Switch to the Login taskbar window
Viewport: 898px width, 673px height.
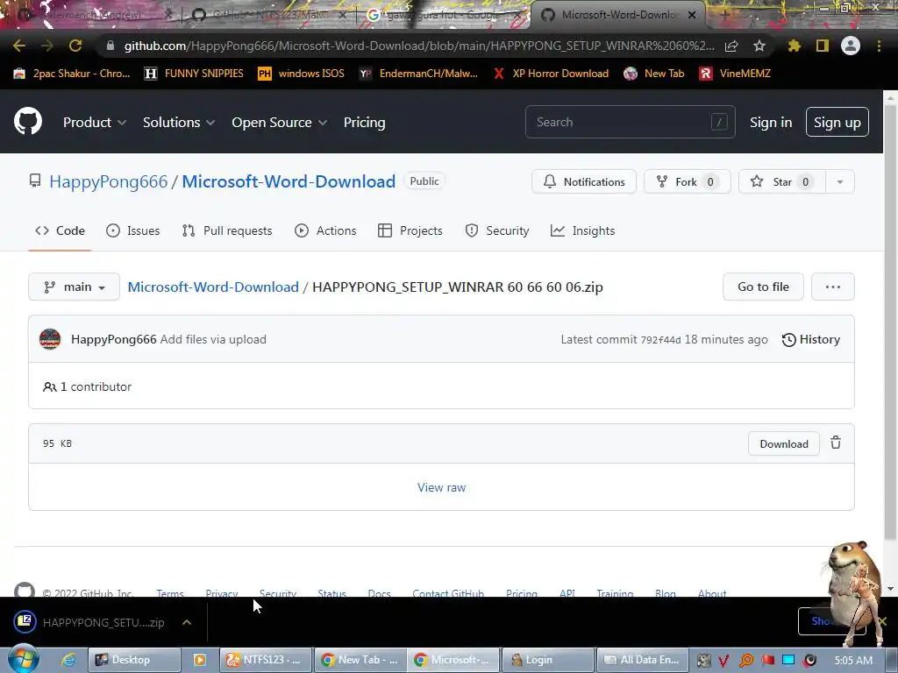pyautogui.click(x=547, y=660)
